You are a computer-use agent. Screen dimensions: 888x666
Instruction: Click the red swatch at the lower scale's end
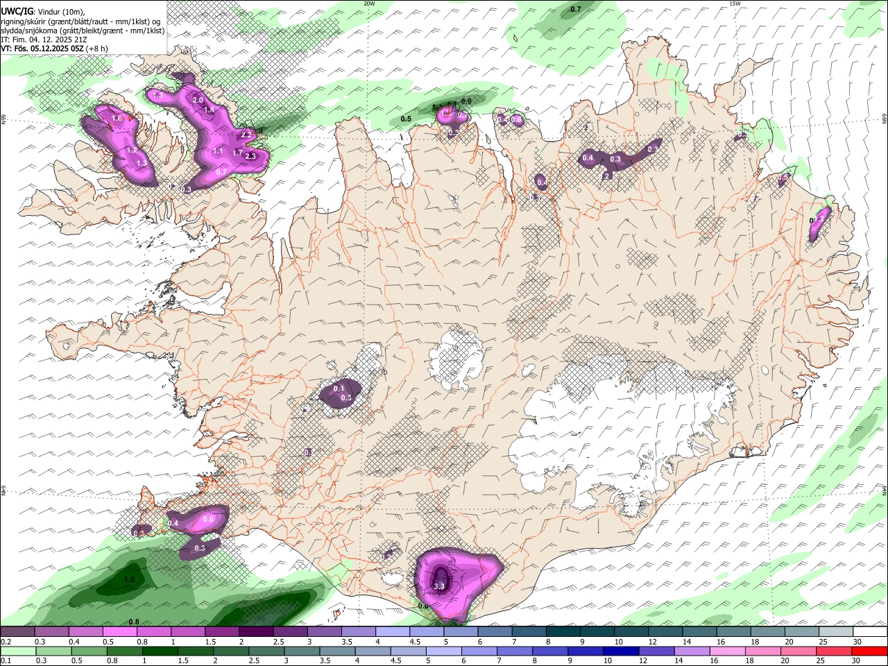[x=871, y=651]
